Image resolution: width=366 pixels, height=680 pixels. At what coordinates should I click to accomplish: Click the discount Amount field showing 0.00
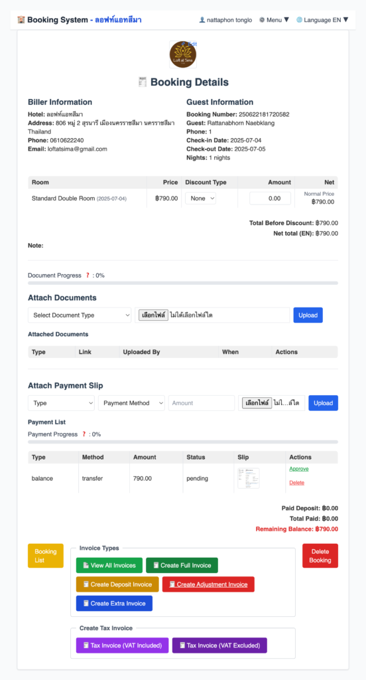(x=271, y=198)
